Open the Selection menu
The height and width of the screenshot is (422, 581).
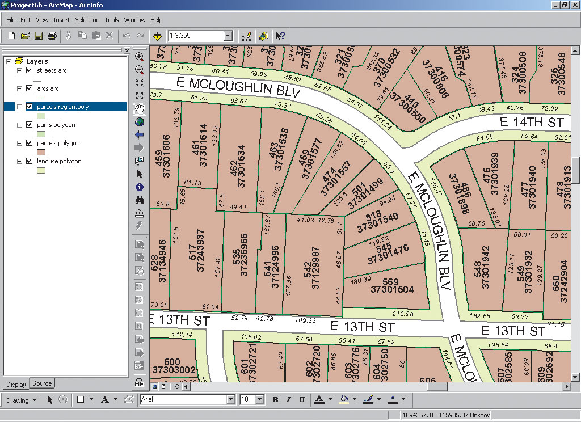87,20
